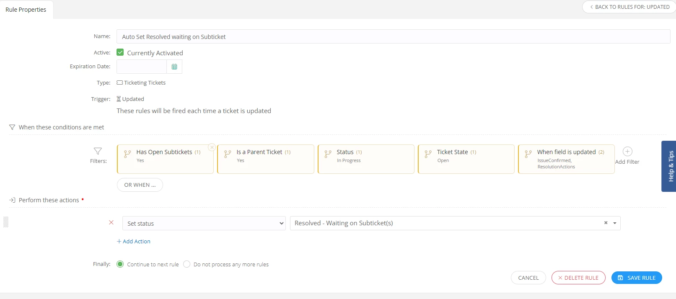Cancel editing the rule
The image size is (676, 299).
pos(528,278)
